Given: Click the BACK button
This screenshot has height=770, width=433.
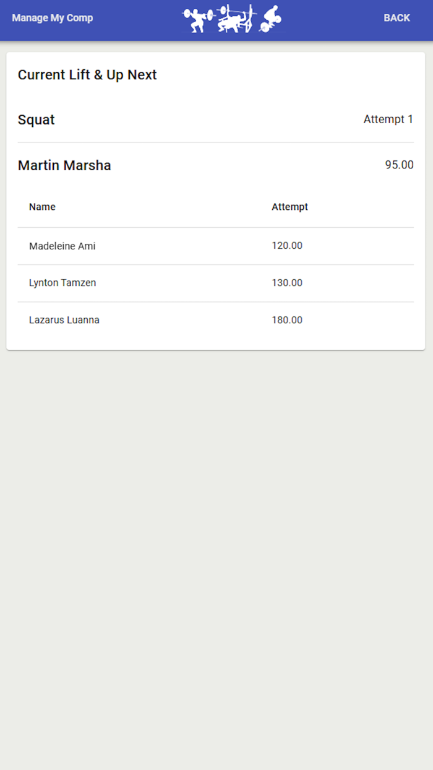Looking at the screenshot, I should [397, 18].
